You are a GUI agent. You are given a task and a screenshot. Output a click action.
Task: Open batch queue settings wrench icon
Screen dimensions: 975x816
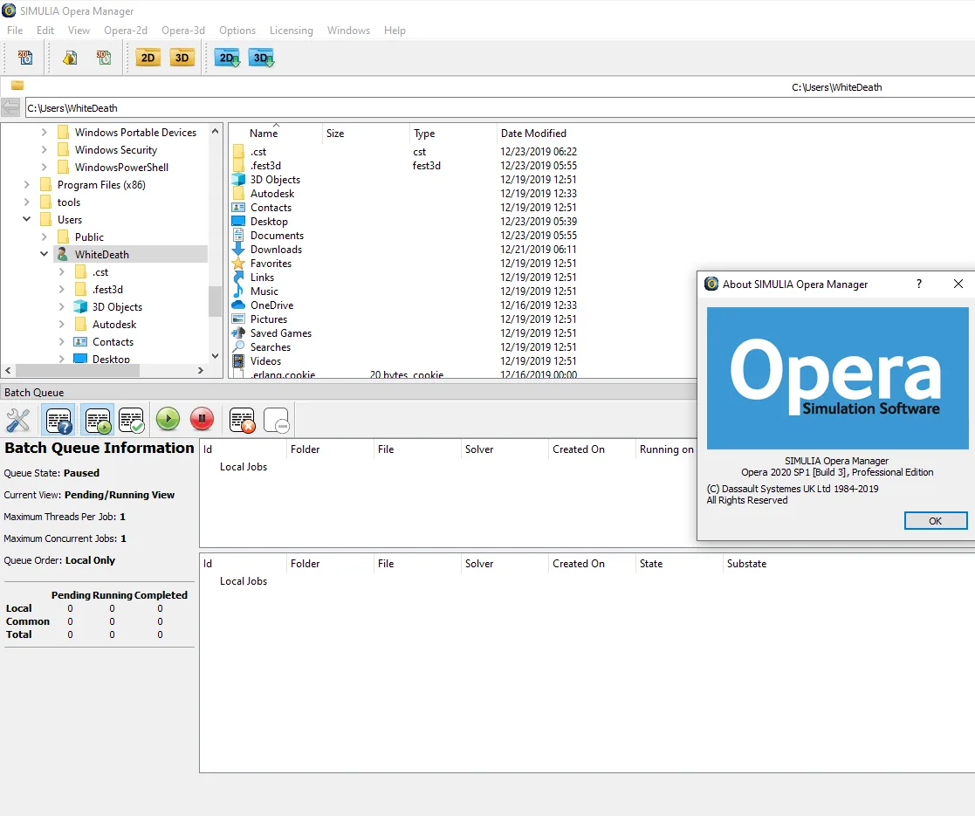(18, 420)
